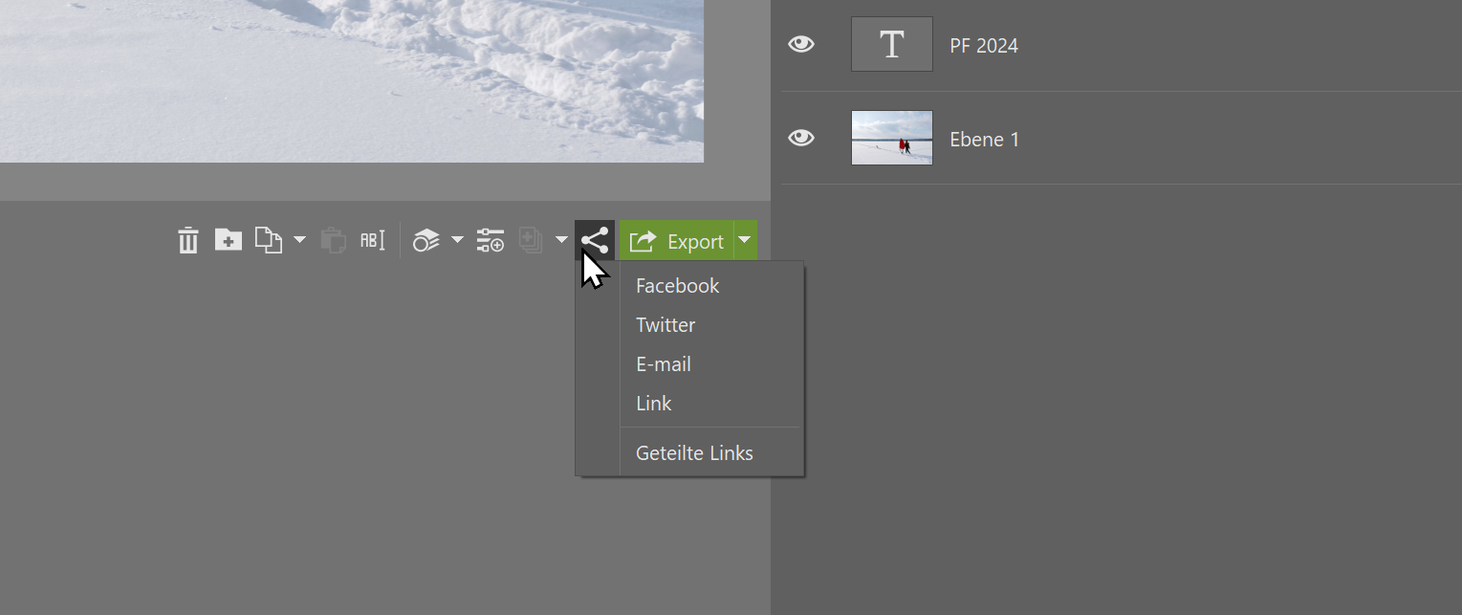The height and width of the screenshot is (615, 1462).
Task: Open the Export options dropdown arrow
Action: coord(745,241)
